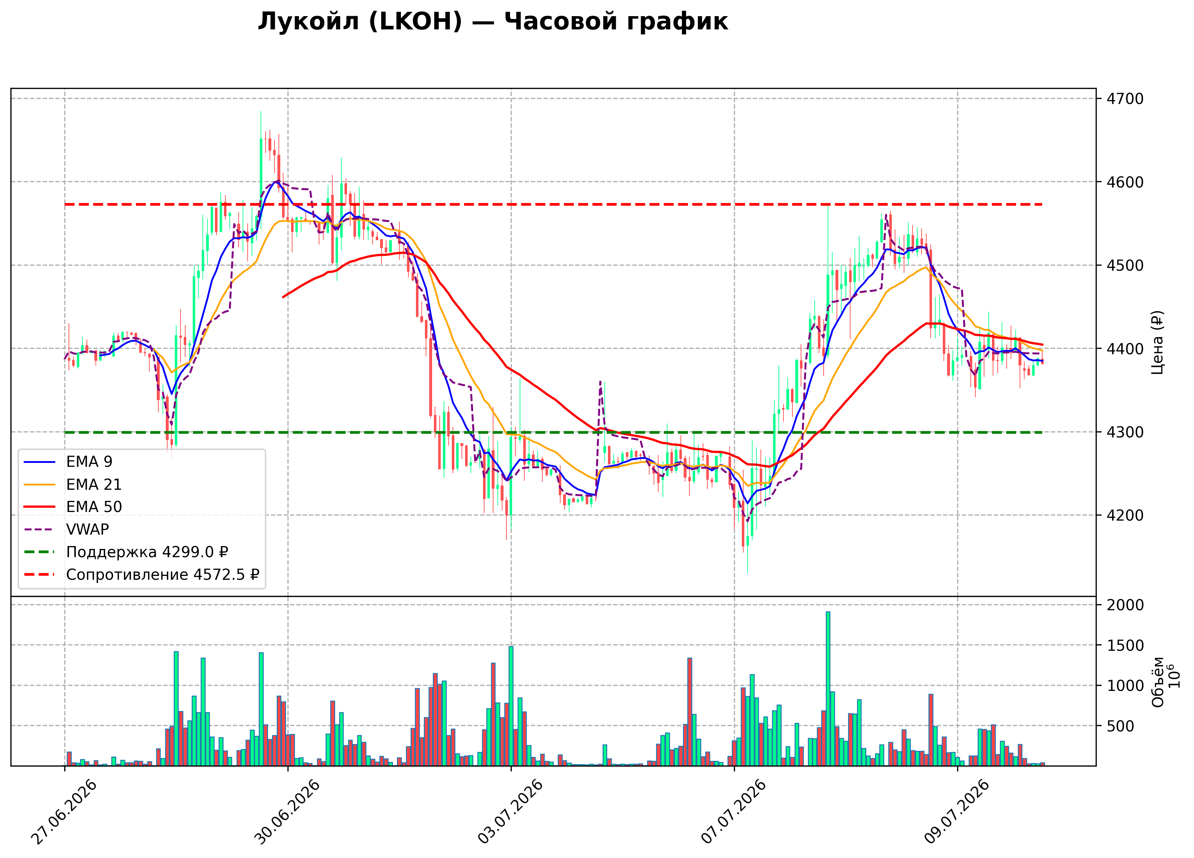
Task: Click the 30.06.2026 date label
Action: click(287, 812)
